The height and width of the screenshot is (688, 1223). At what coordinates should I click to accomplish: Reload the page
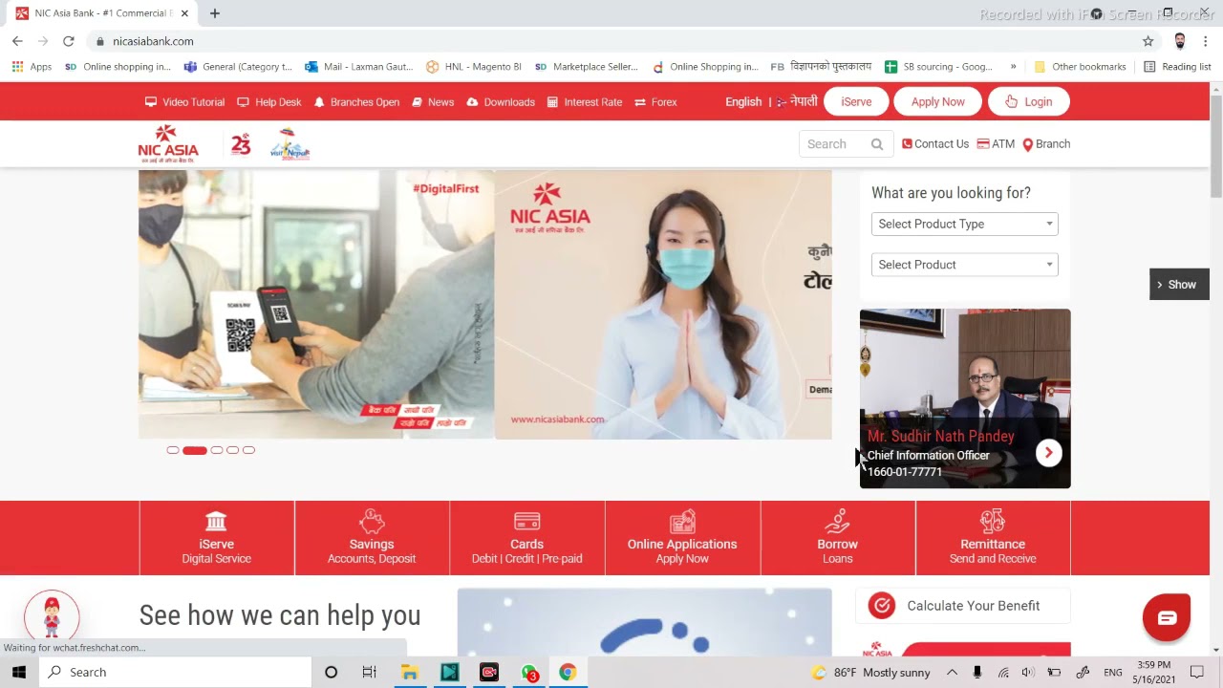click(69, 41)
